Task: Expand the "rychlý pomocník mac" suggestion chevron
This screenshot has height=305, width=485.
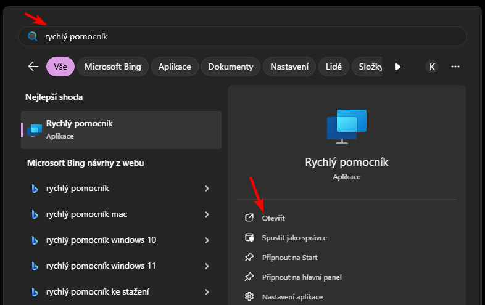Action: click(207, 214)
